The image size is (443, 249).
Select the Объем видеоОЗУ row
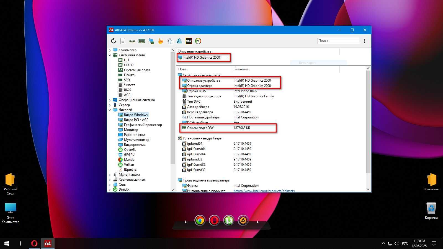(x=200, y=128)
